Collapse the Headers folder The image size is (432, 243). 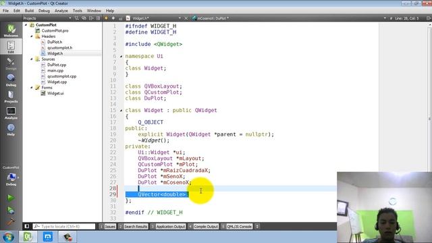click(x=32, y=36)
